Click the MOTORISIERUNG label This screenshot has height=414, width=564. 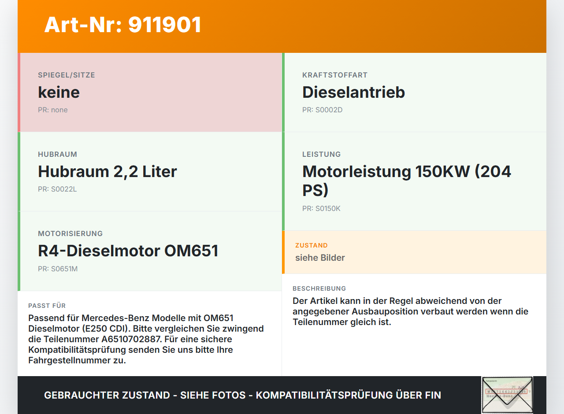[x=70, y=233]
